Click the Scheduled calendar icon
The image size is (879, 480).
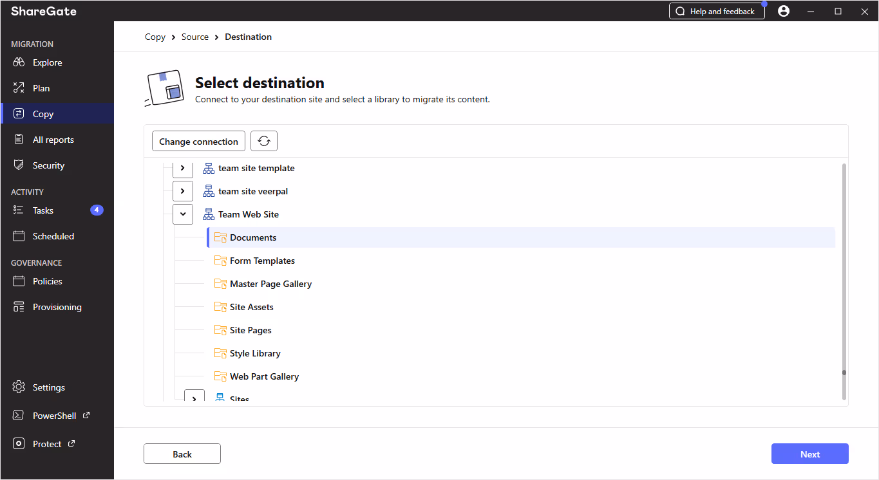click(x=19, y=236)
